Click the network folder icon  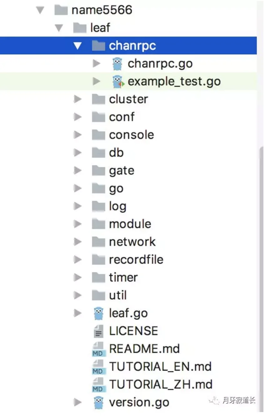pyautogui.click(x=99, y=242)
